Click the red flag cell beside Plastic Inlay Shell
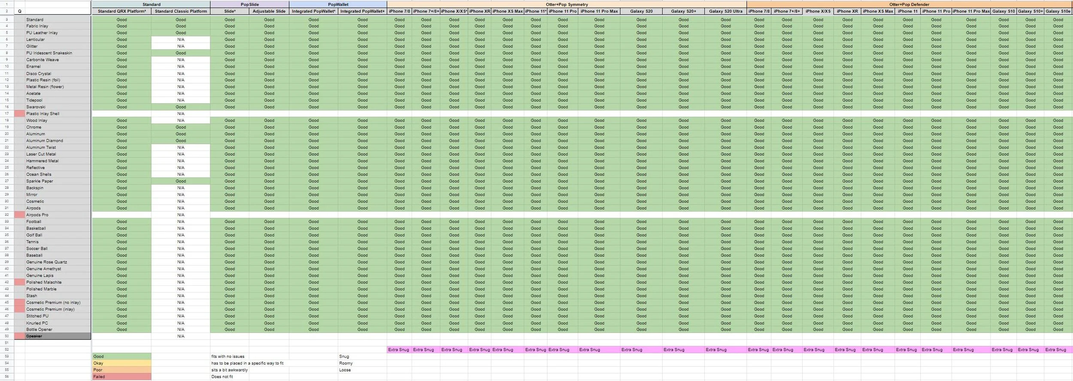The image size is (1073, 381). click(20, 114)
